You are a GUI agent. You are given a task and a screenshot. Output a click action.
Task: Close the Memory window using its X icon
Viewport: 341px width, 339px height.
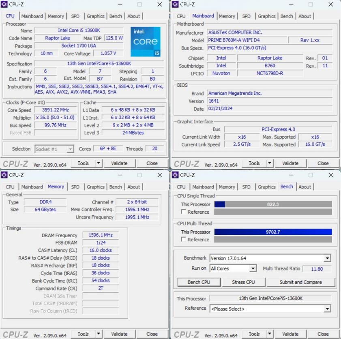159,175
